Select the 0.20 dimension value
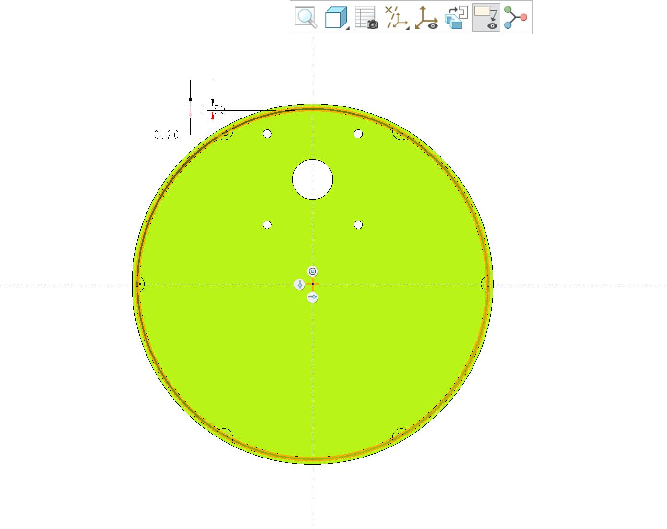The height and width of the screenshot is (529, 667). point(166,135)
